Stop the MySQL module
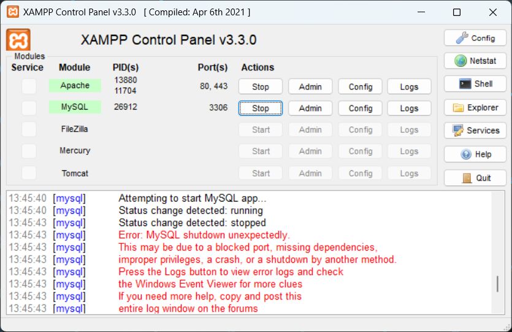 [x=261, y=108]
